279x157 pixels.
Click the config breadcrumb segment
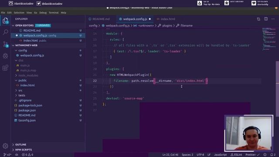[x=93, y=26]
